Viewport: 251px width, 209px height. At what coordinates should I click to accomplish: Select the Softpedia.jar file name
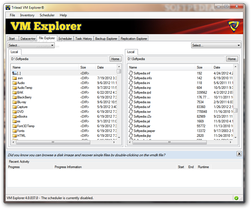point(142,126)
